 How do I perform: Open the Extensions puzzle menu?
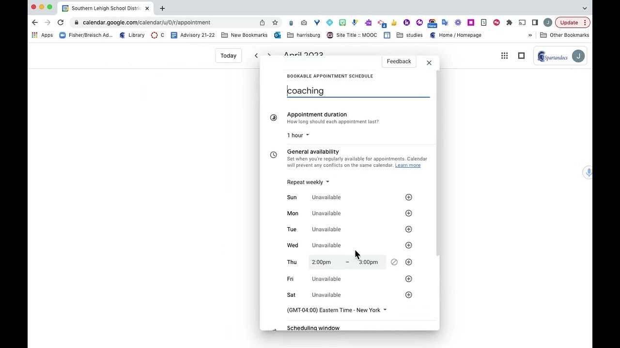[x=509, y=23]
